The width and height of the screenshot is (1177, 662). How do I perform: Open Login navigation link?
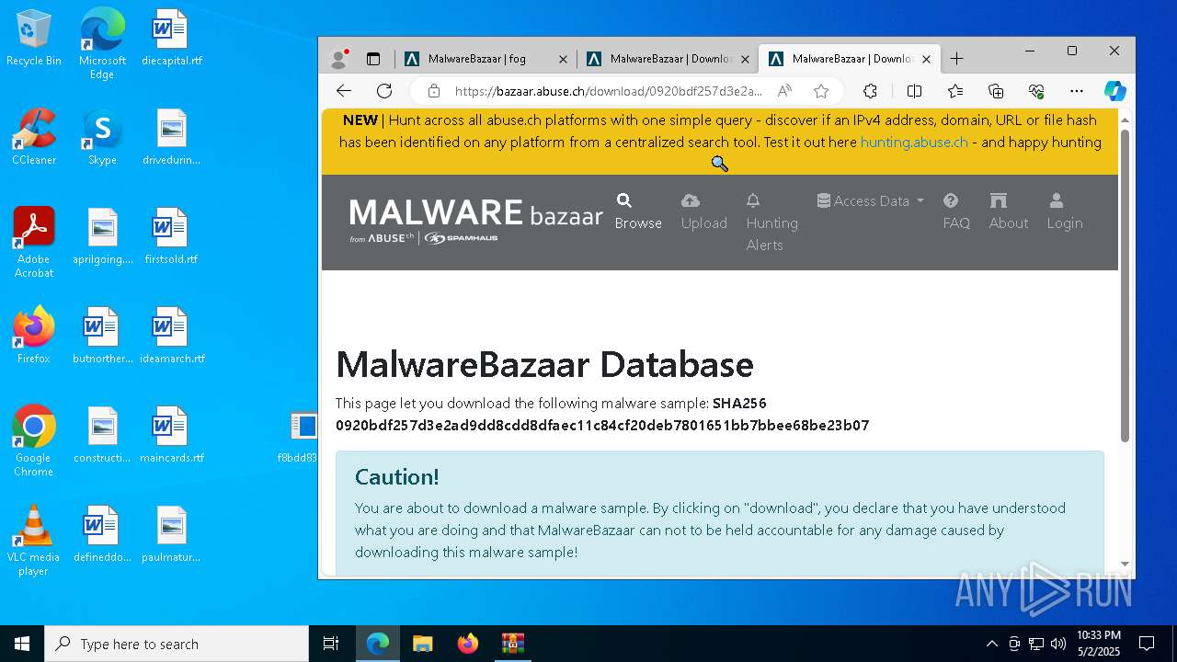1065,211
